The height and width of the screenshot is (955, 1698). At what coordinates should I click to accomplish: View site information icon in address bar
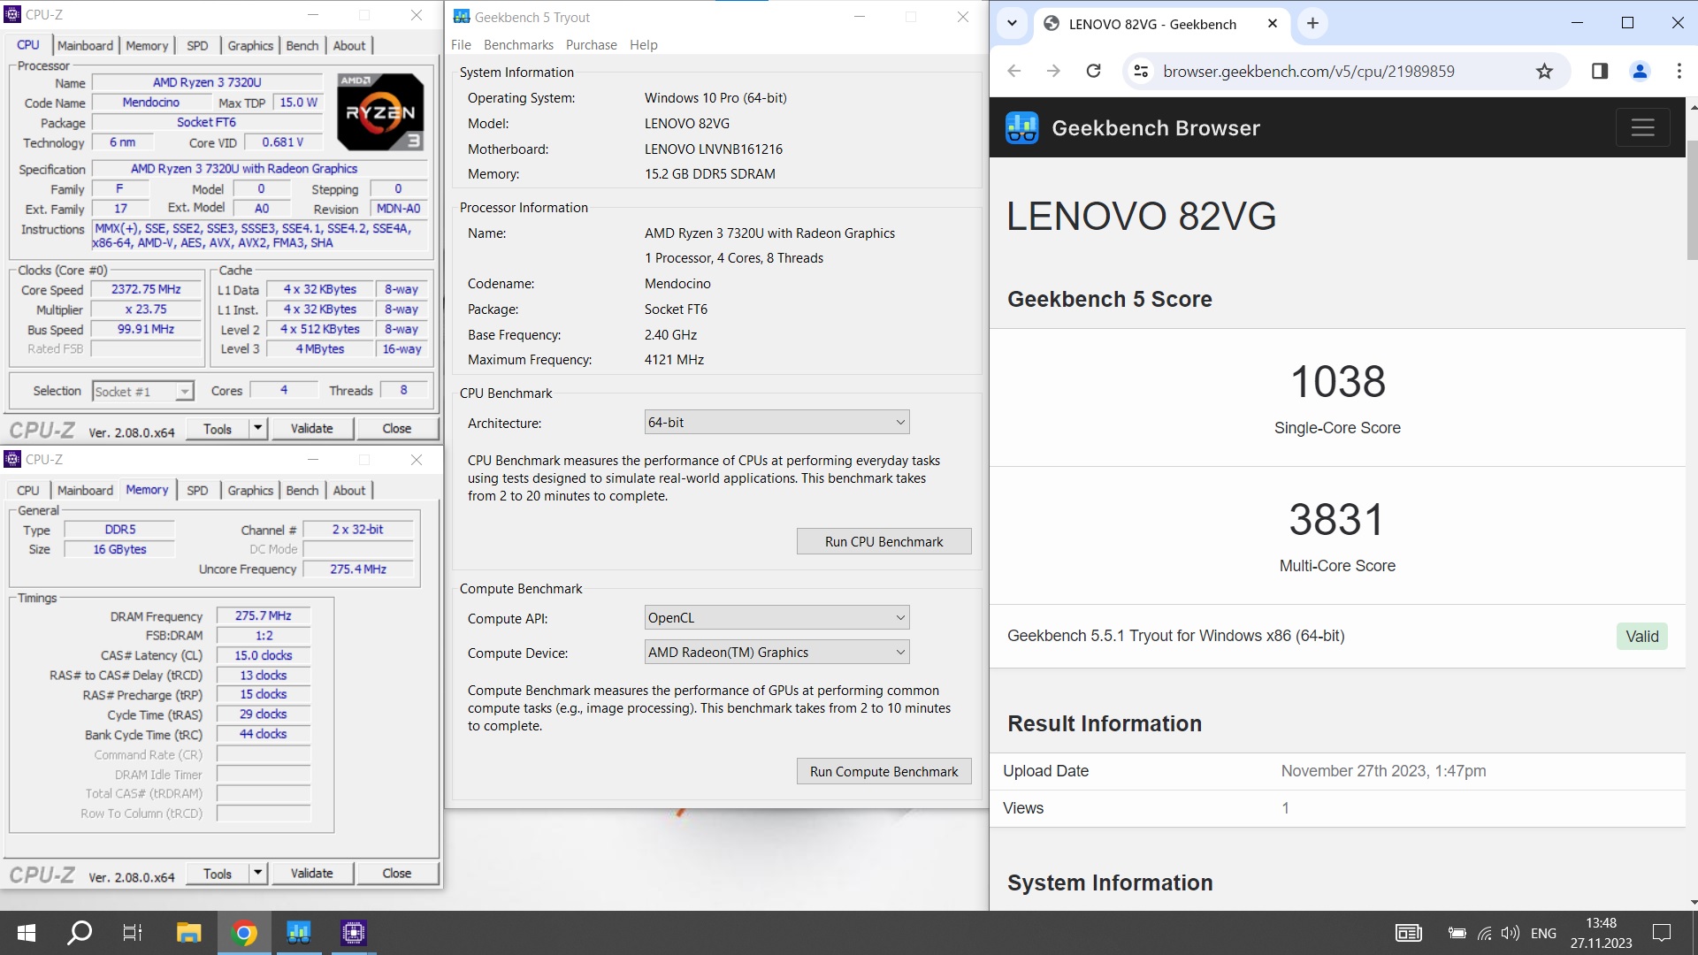click(x=1141, y=71)
